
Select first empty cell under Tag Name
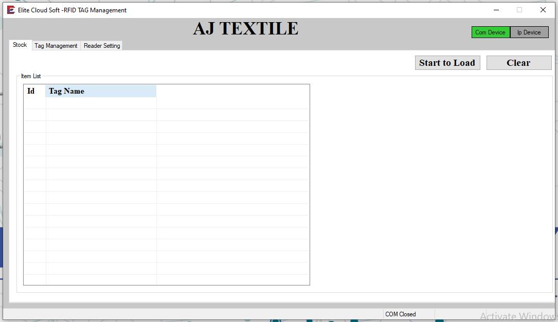[x=101, y=103]
